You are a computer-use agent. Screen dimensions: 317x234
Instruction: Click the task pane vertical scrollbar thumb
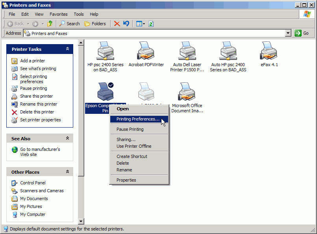point(81,111)
